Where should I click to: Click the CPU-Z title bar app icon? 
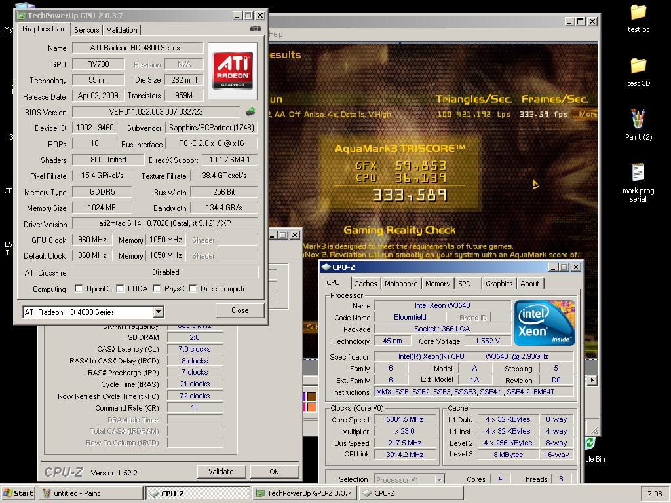326,267
